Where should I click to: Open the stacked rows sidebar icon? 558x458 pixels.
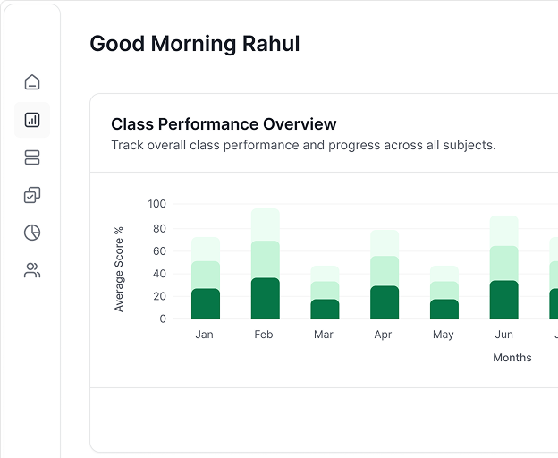point(32,157)
